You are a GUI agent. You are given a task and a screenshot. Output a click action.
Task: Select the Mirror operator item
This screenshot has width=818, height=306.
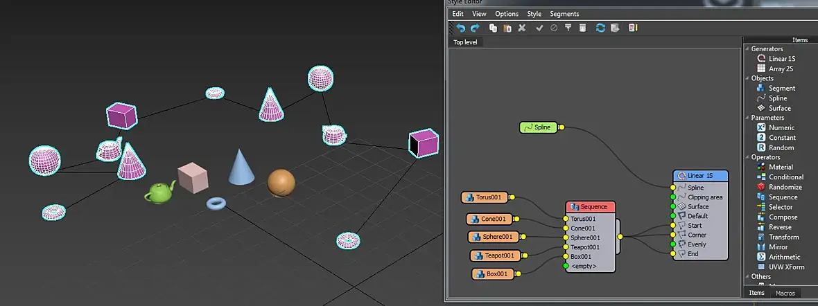click(772, 247)
